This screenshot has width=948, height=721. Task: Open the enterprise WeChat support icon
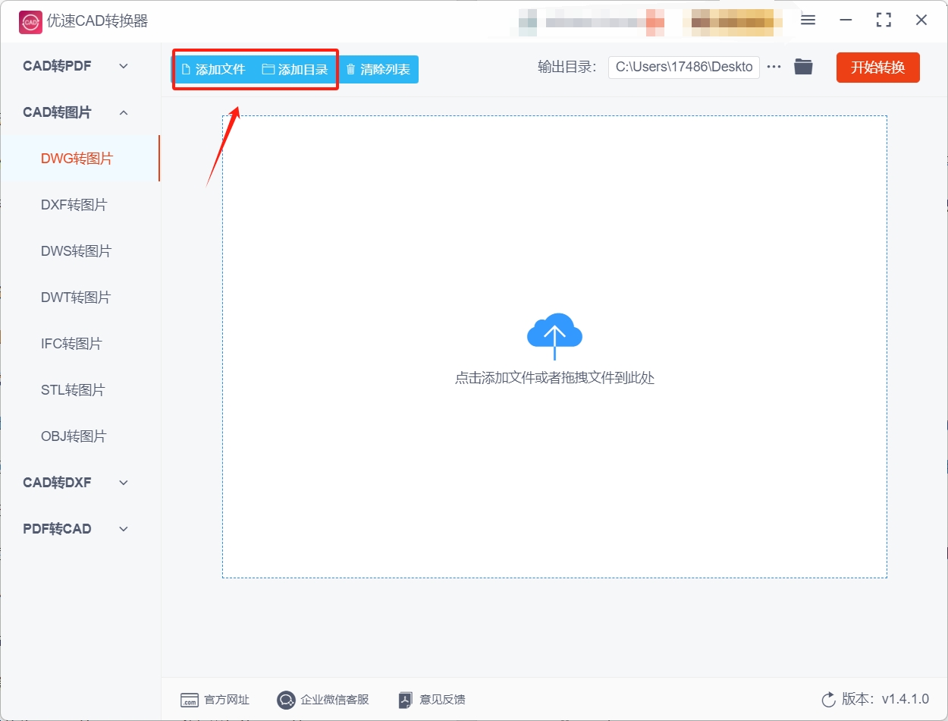[x=286, y=700]
